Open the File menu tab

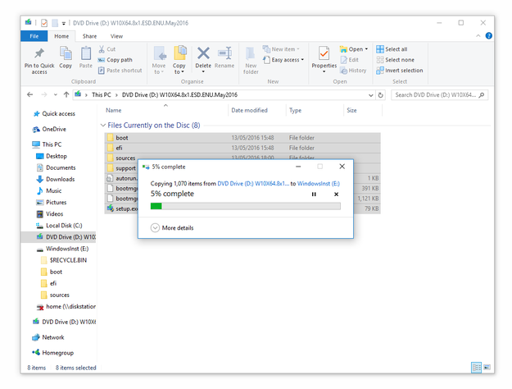tap(34, 36)
